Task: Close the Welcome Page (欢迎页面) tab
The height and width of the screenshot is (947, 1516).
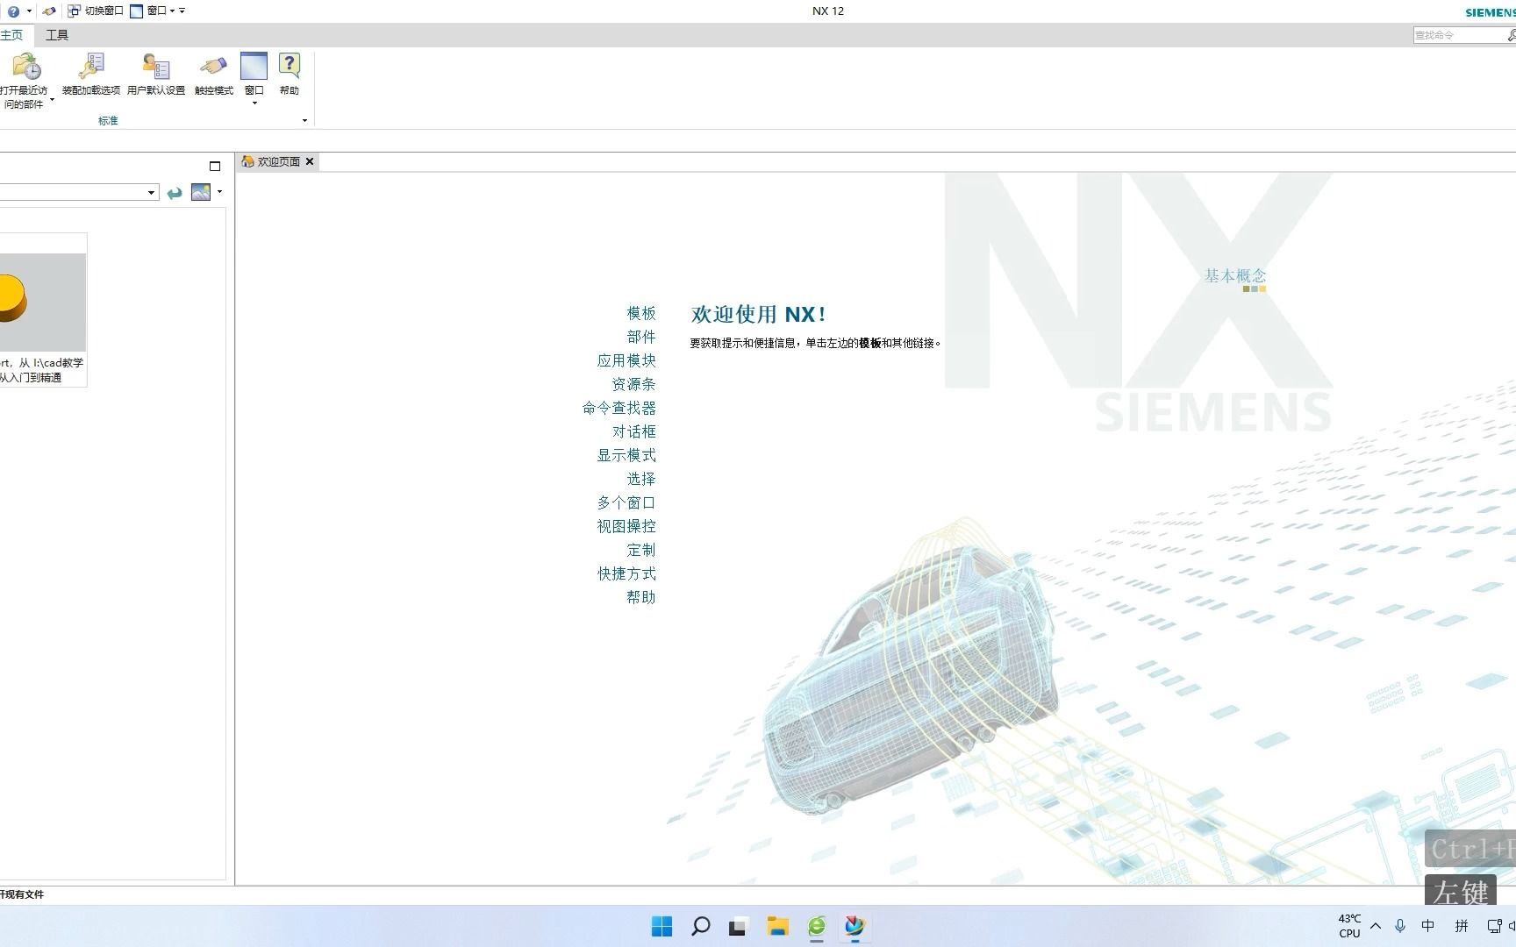Action: tap(310, 161)
